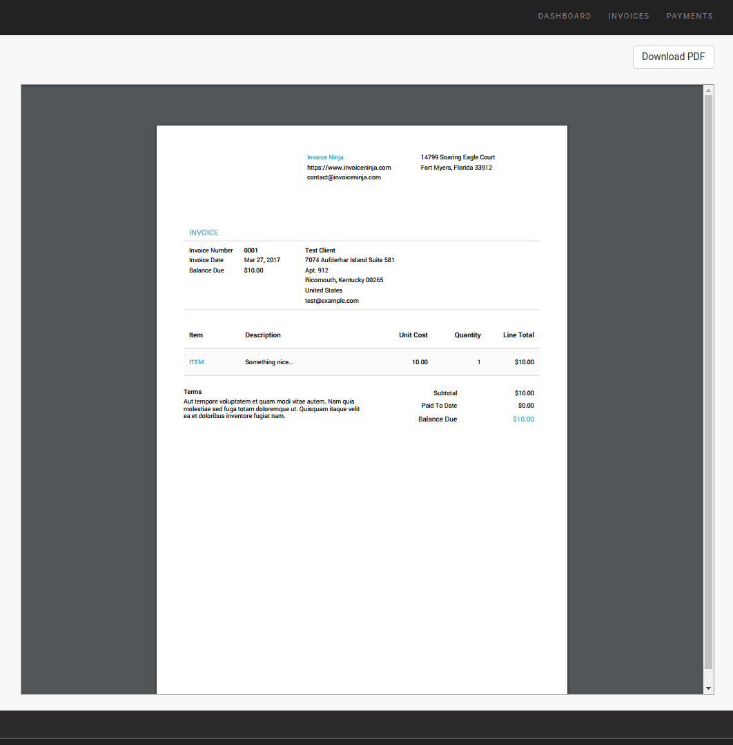
Task: Click the Line Total column header
Action: coord(518,335)
